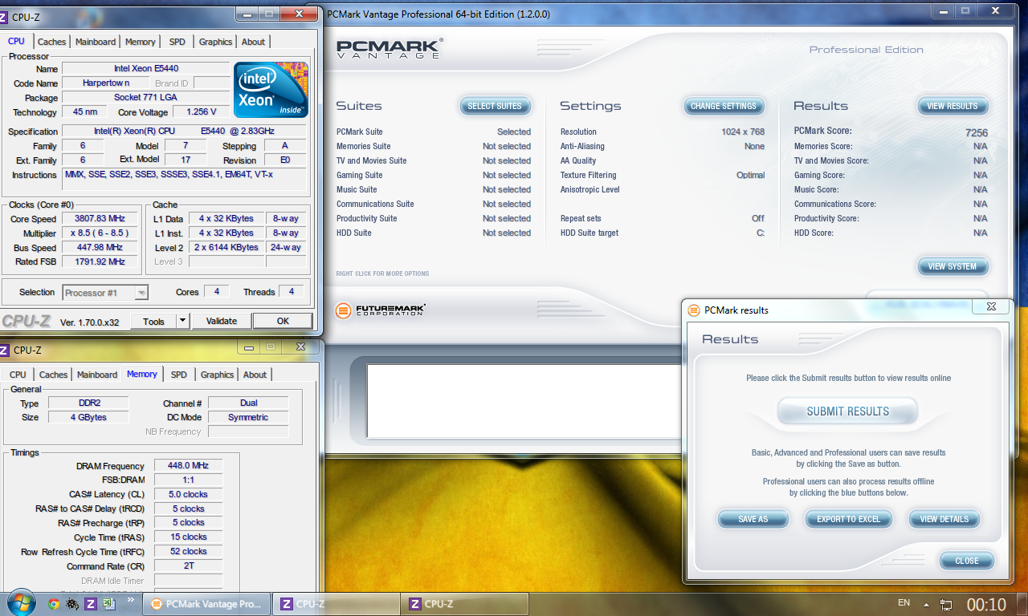Open the SPD tab in top CPU-Z
The width and height of the screenshot is (1028, 616).
177,42
